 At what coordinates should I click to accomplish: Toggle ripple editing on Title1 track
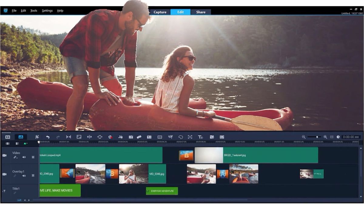[15, 193]
